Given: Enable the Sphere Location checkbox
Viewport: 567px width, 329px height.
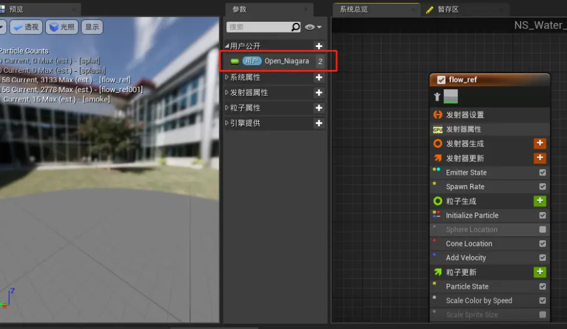Looking at the screenshot, I should 542,230.
